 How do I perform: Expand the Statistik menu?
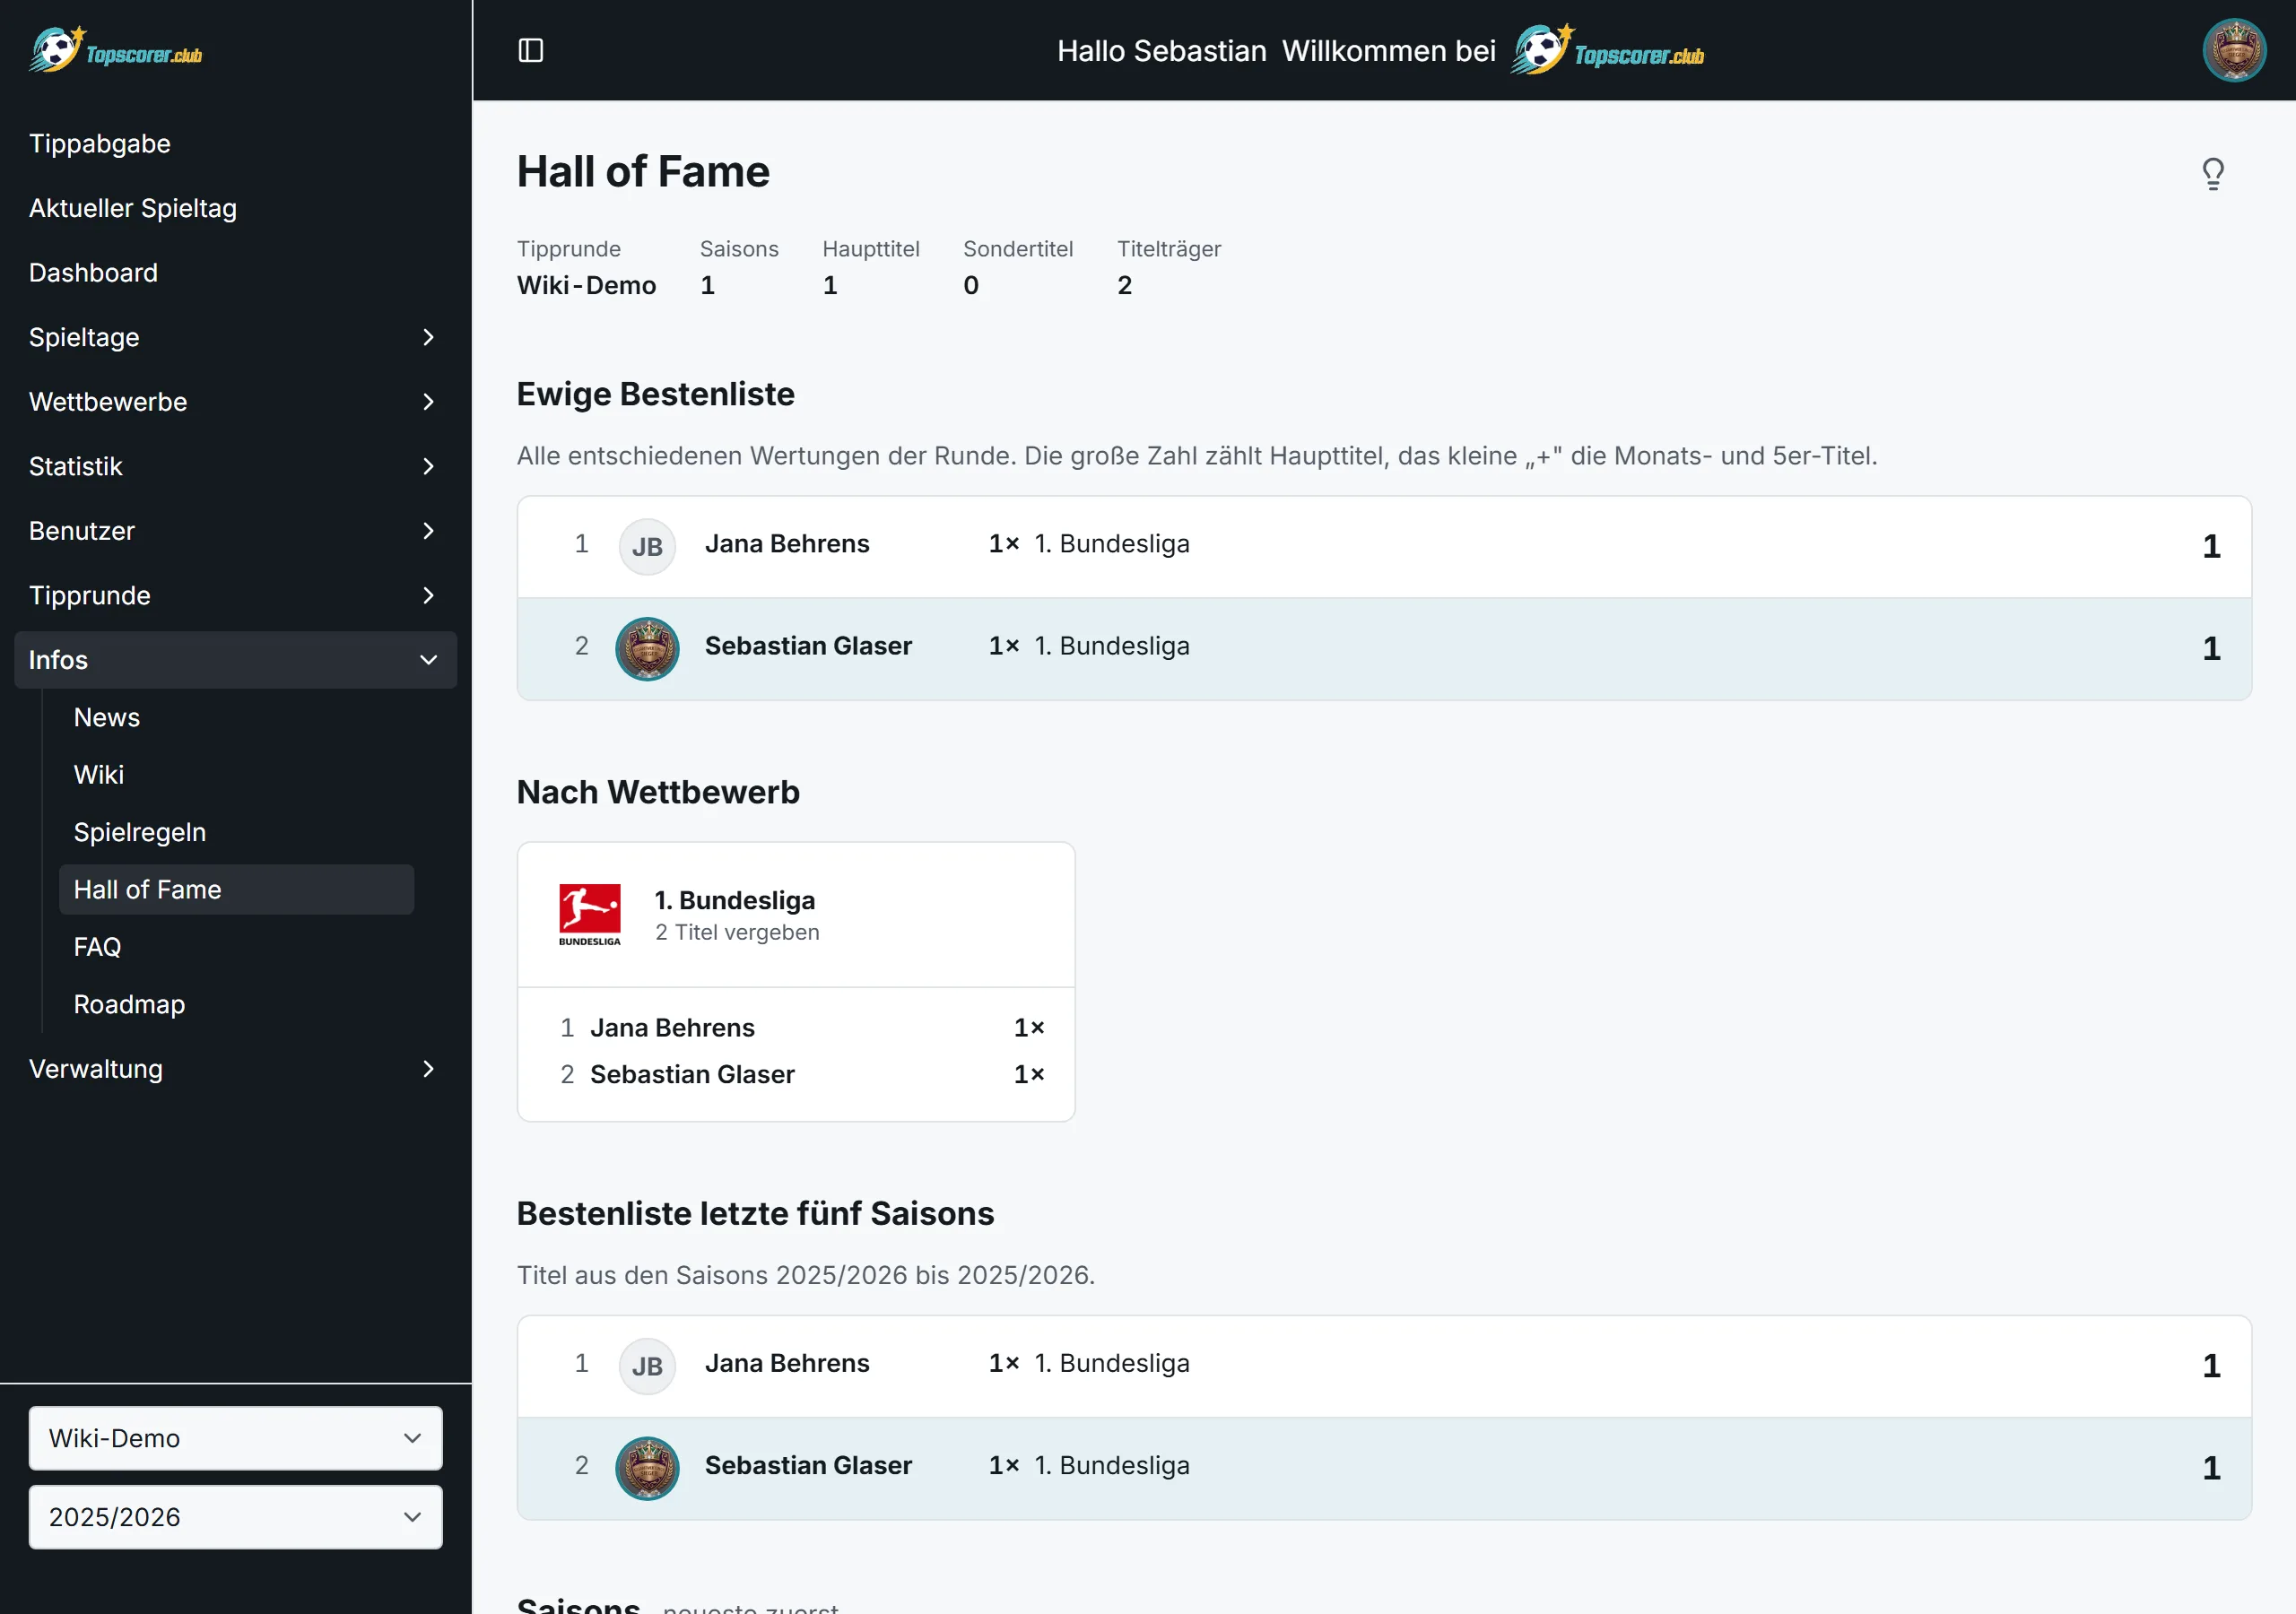[235, 466]
